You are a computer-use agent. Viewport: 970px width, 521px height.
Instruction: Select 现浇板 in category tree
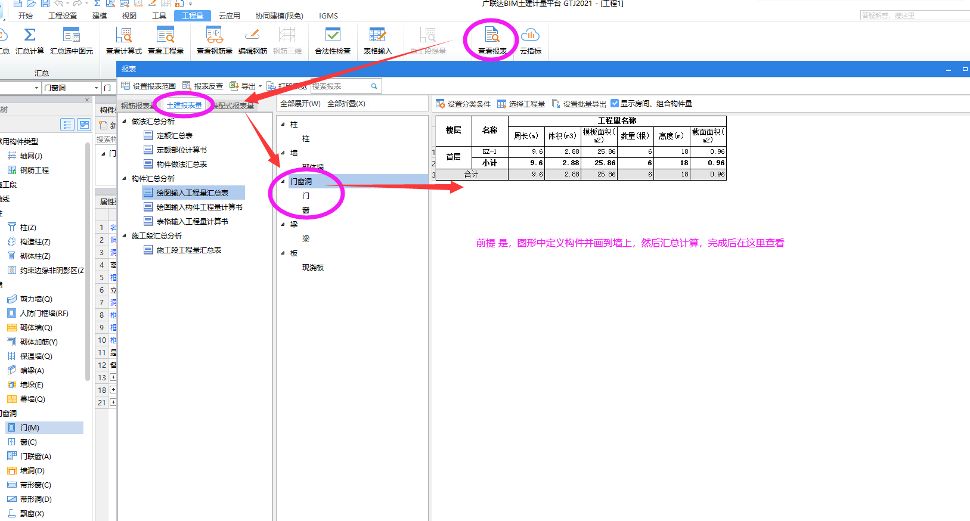click(313, 268)
